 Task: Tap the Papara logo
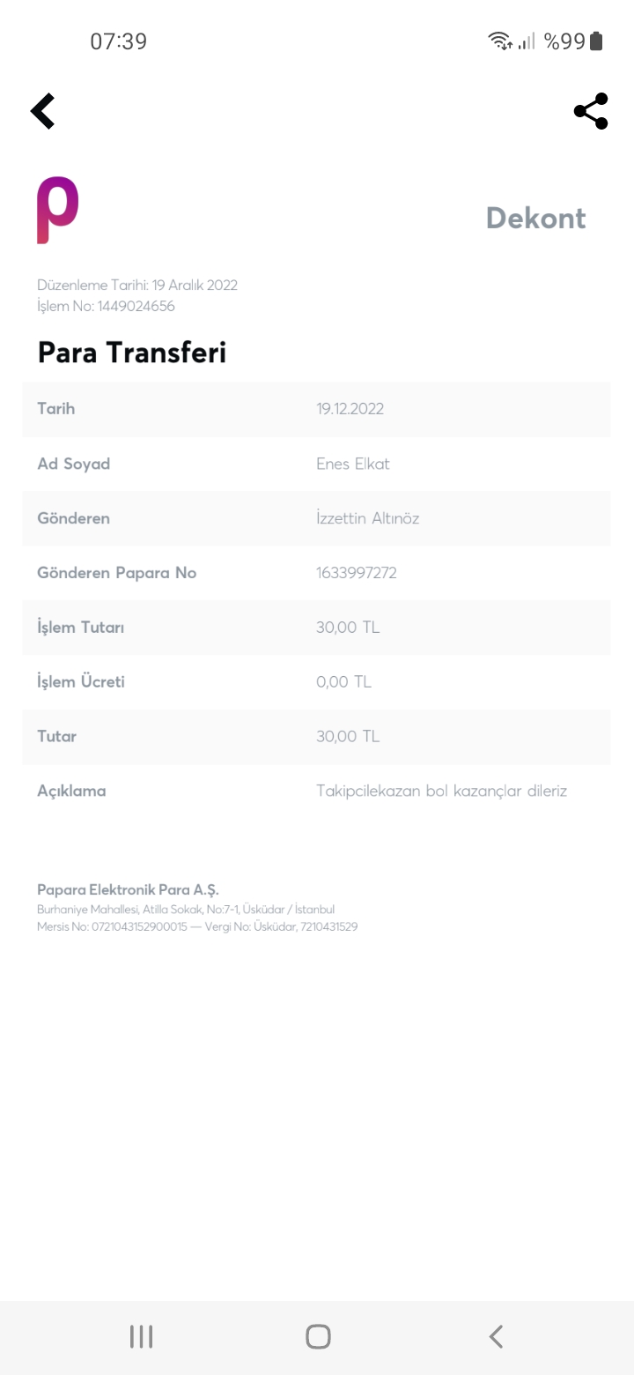(57, 210)
